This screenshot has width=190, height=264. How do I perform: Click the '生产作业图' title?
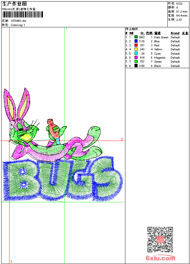(x=14, y=4)
